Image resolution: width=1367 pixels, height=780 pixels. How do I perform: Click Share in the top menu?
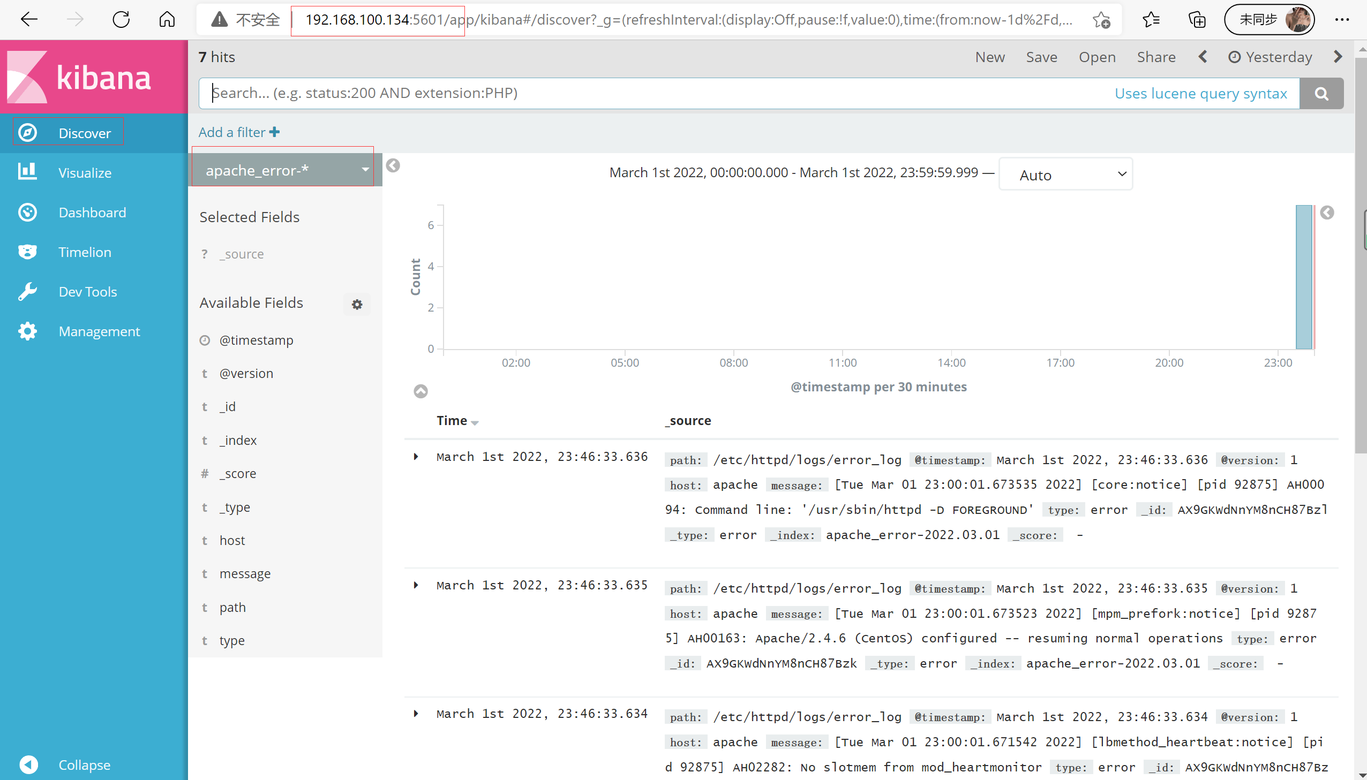pos(1156,57)
